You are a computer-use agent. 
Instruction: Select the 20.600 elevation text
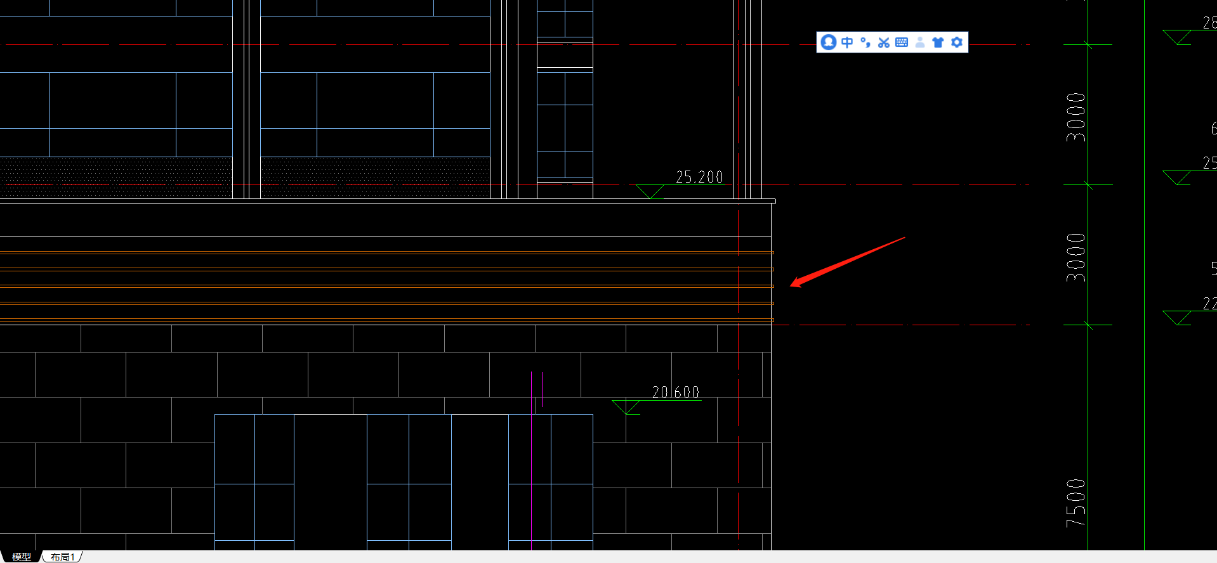(x=676, y=392)
